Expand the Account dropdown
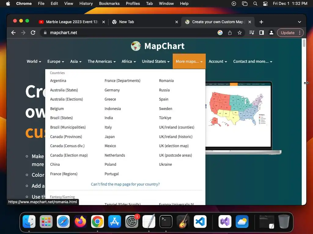Viewport: 313px width, 234px height. (x=218, y=62)
